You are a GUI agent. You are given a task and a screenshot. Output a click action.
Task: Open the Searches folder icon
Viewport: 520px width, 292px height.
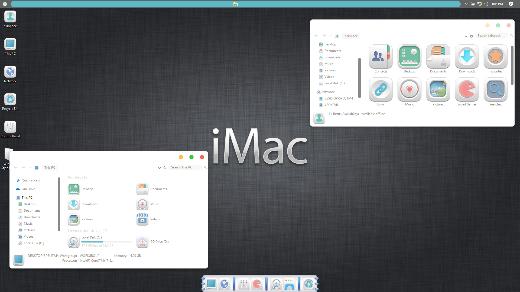(495, 90)
